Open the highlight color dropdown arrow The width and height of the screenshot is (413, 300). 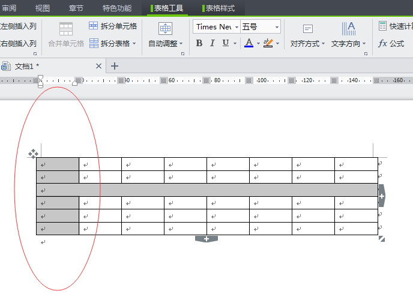277,43
